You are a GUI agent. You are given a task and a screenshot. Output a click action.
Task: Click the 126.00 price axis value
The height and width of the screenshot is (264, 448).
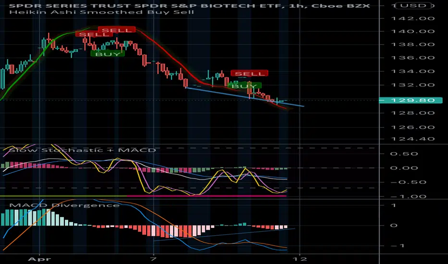coord(412,127)
